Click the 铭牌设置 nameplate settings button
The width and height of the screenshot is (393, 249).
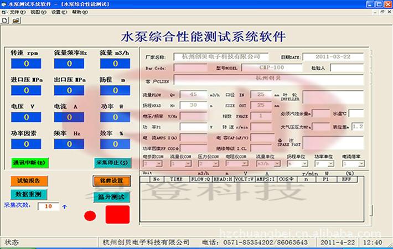pos(112,181)
